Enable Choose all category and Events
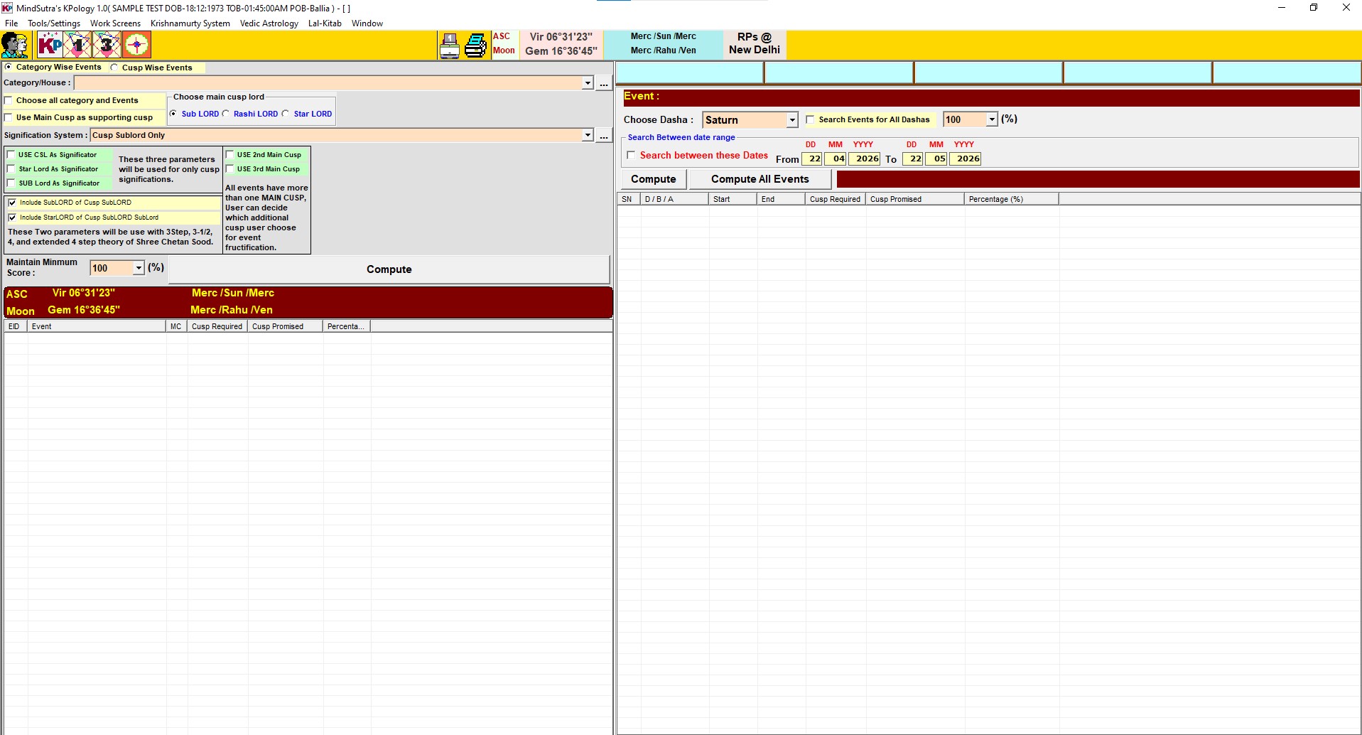The width and height of the screenshot is (1362, 735). tap(9, 100)
